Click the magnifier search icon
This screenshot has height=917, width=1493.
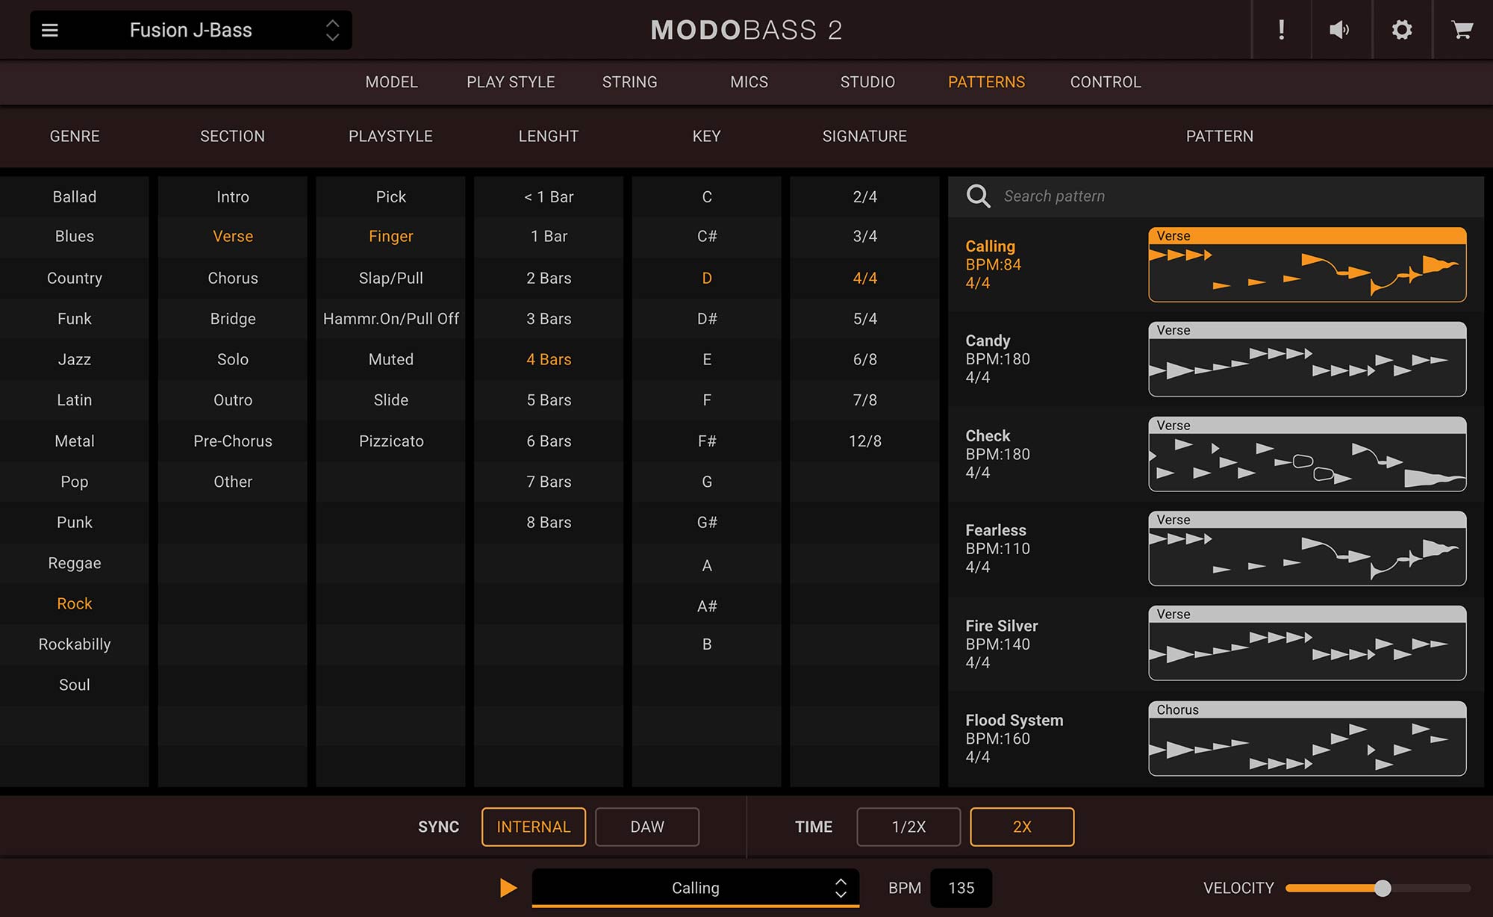click(x=978, y=196)
